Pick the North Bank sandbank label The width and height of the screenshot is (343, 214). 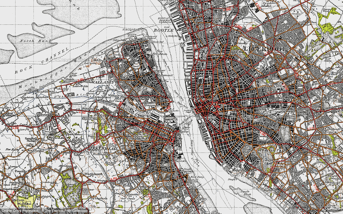[x=35, y=41]
